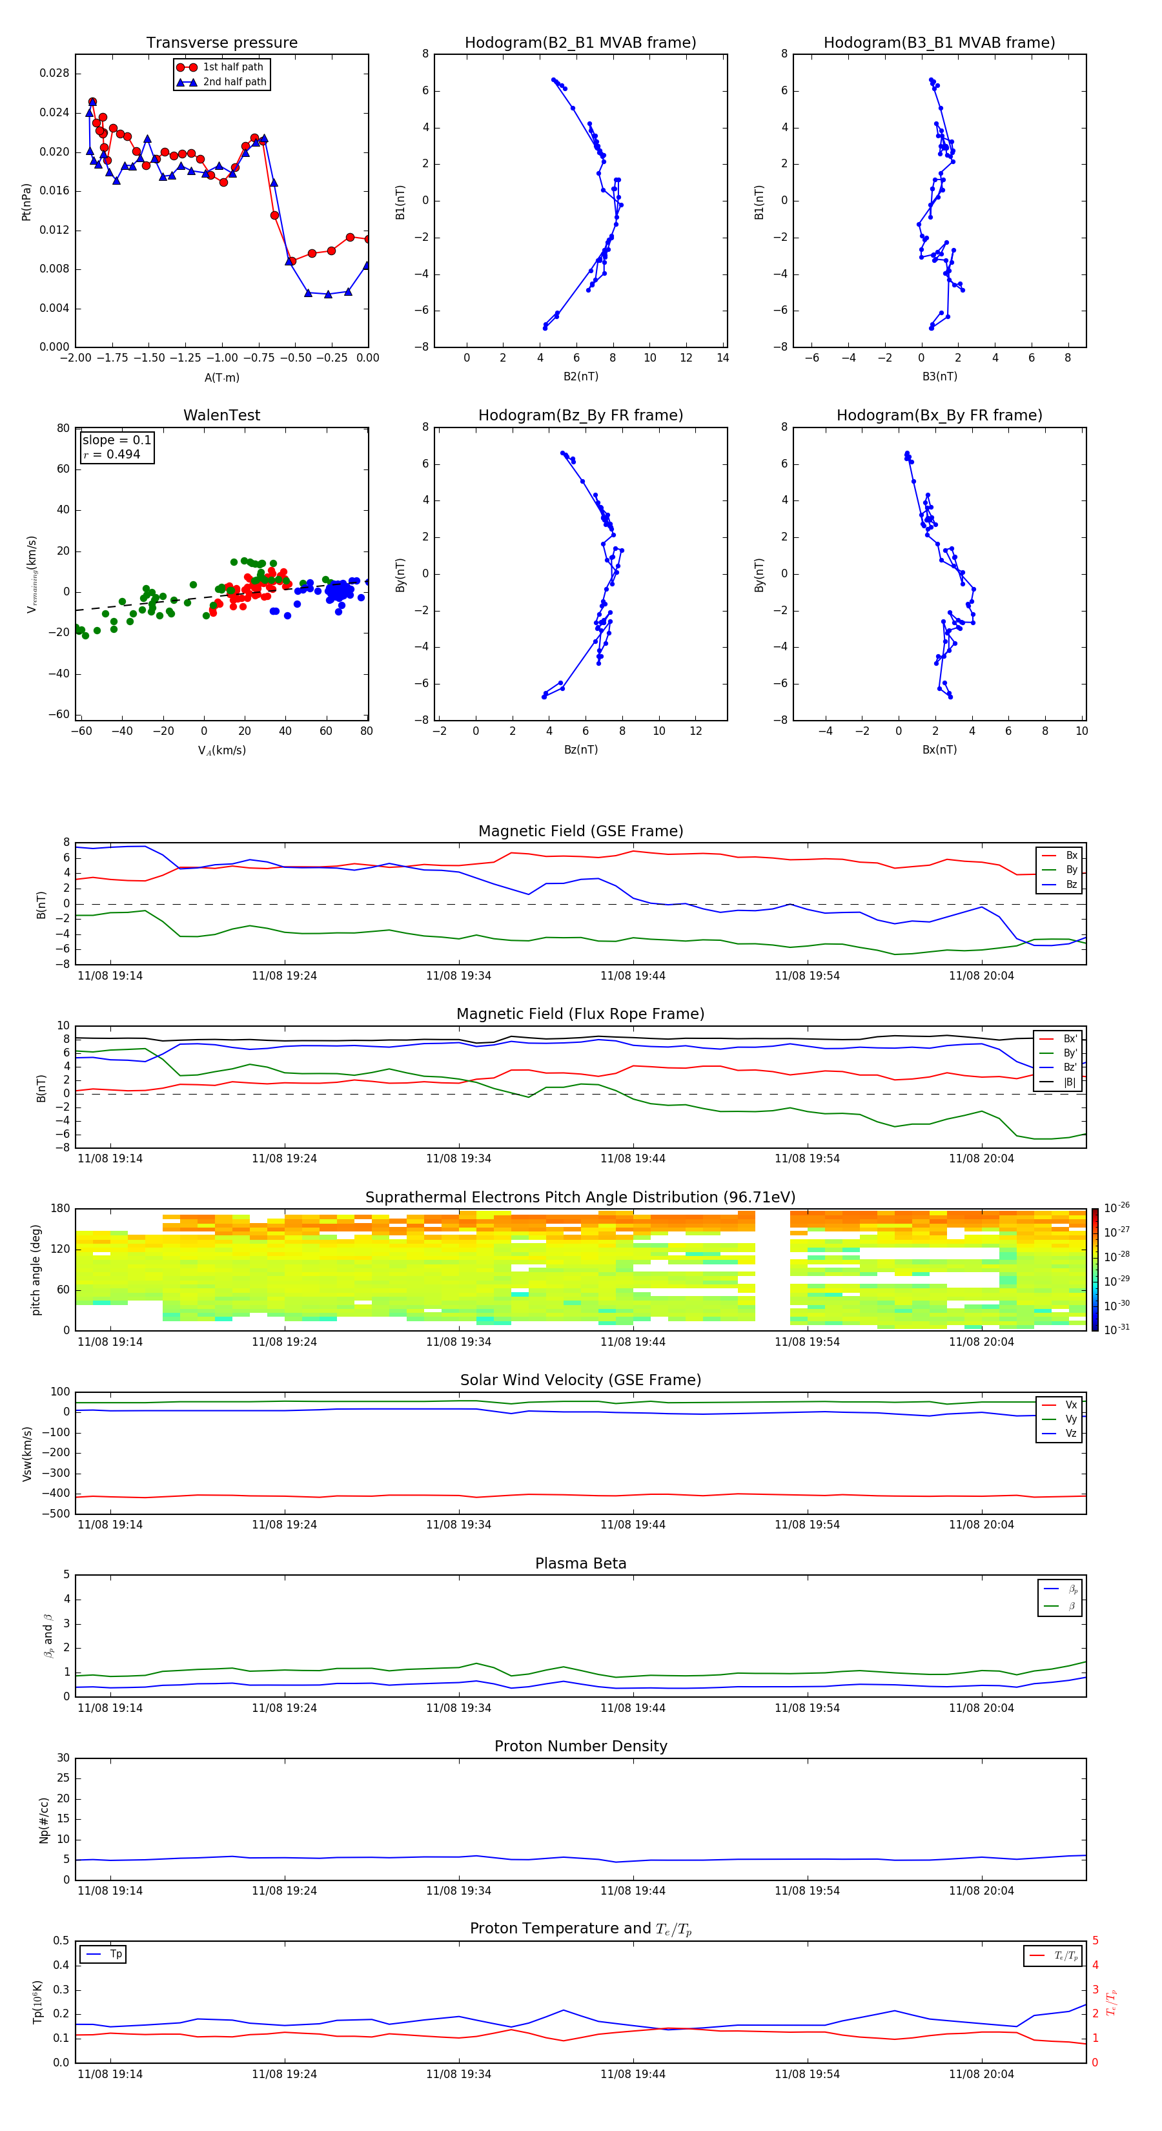Click '11/08 19:14' tick under Proton Number Density
This screenshot has width=1162, height=2131.
(x=110, y=1890)
